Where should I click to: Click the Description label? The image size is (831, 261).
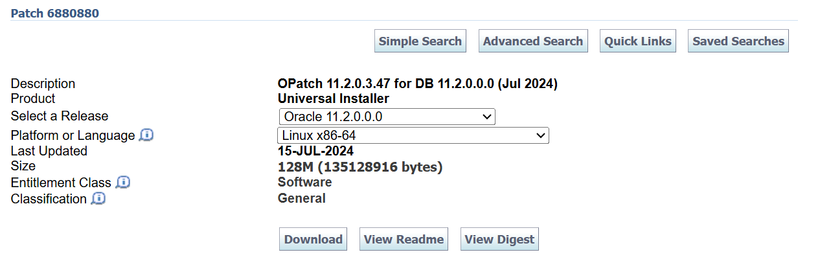pos(43,84)
